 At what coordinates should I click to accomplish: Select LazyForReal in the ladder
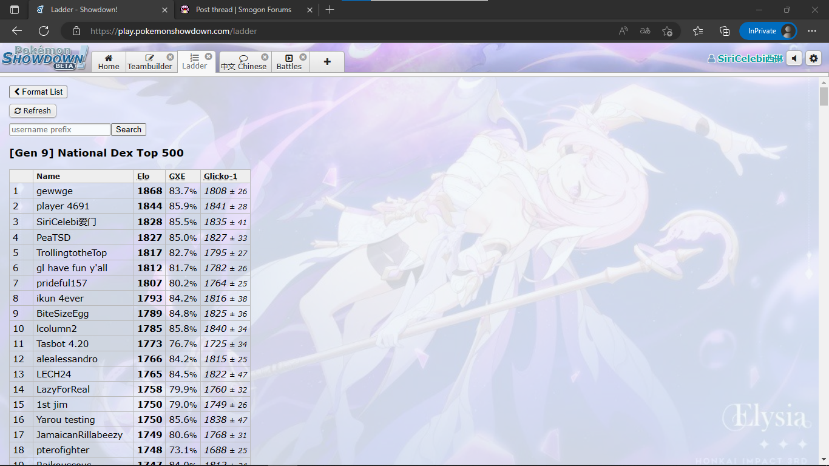click(63, 389)
